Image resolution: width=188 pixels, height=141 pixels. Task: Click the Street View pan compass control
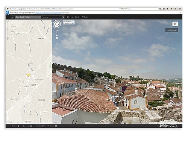pyautogui.click(x=57, y=24)
